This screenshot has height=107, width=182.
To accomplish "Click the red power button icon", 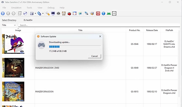I will click(98, 14).
